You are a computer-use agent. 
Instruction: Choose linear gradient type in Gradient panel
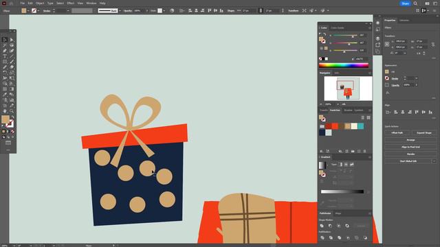tap(340, 165)
